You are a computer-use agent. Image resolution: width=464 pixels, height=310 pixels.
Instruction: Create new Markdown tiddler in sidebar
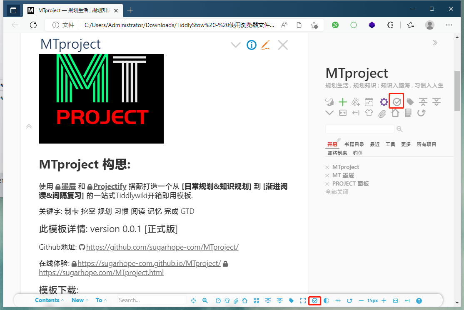click(356, 102)
